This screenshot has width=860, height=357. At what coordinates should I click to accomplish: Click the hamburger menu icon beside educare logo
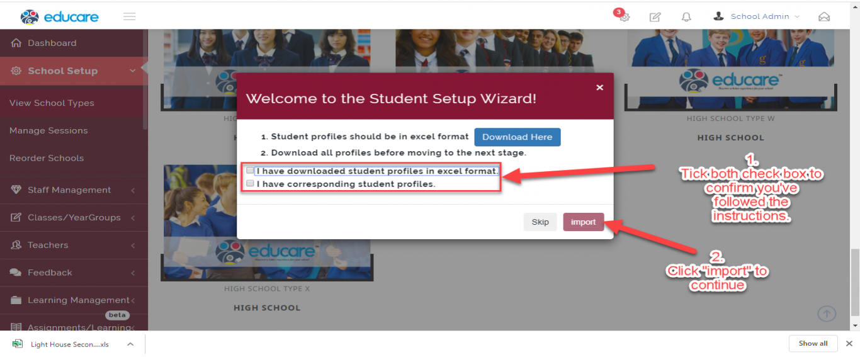click(x=129, y=16)
